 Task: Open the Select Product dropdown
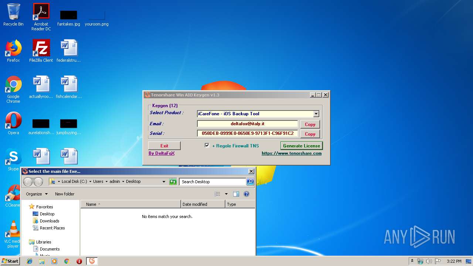[316, 114]
